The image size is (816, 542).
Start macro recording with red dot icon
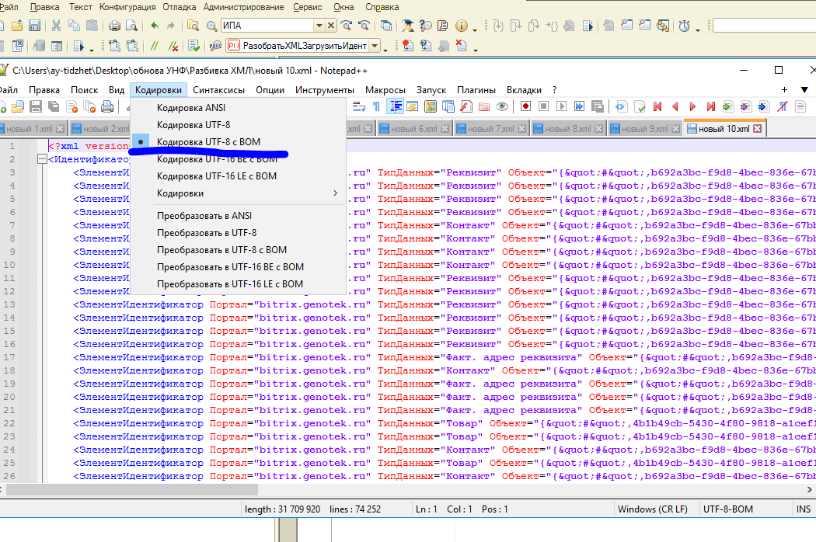click(525, 106)
